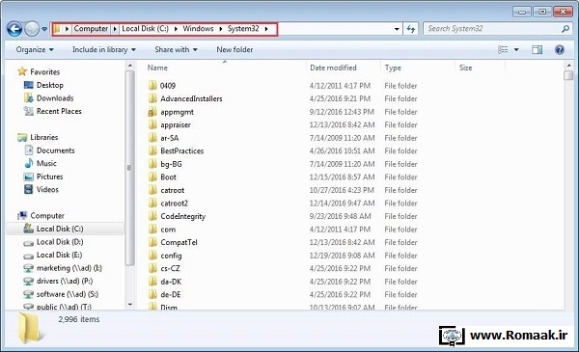Select Computer in the address breadcrumb
Screen dimensions: 579x352
pos(91,29)
